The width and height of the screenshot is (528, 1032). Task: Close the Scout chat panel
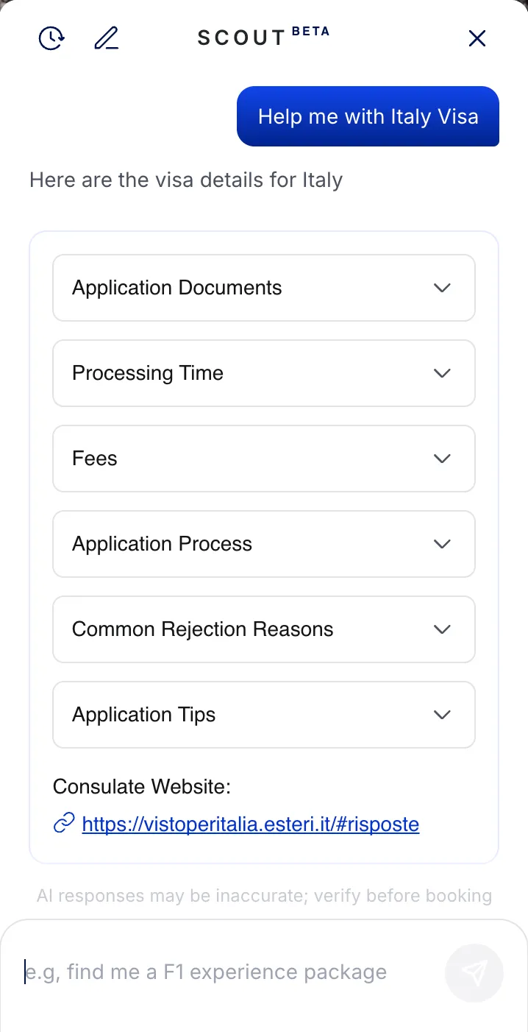click(477, 38)
